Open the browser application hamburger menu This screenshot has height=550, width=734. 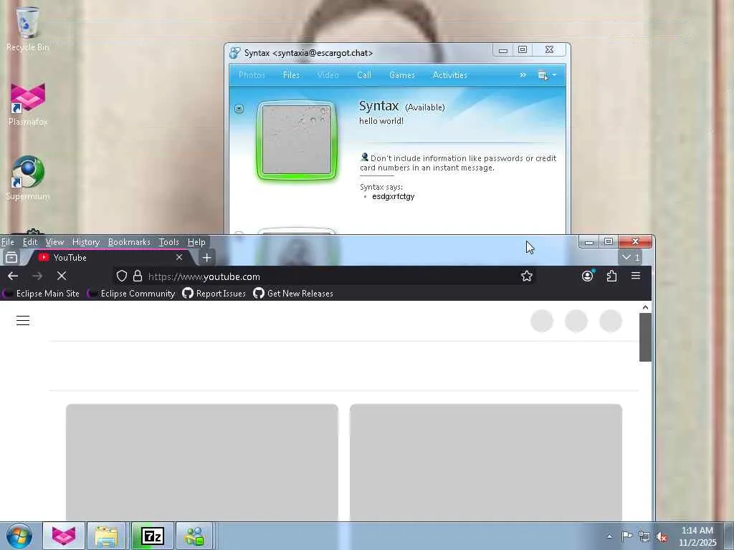[636, 276]
